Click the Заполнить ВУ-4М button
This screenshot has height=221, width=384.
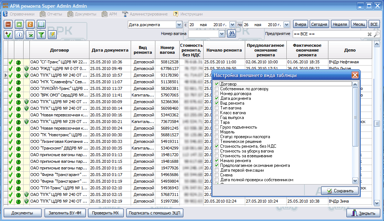(x=65, y=213)
